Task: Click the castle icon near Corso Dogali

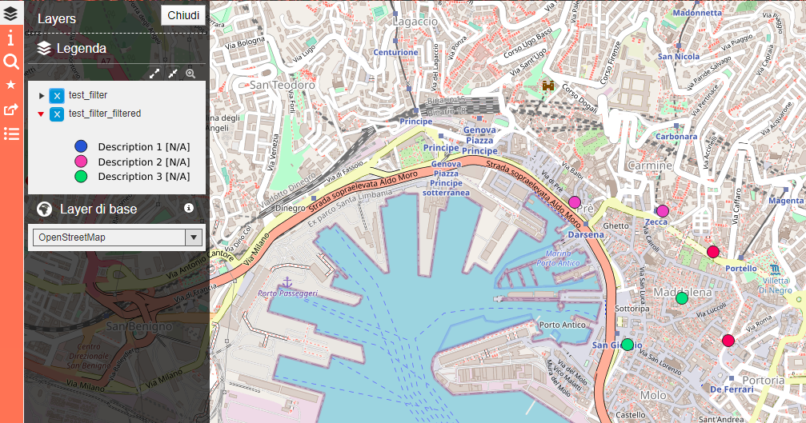Action: [x=548, y=86]
